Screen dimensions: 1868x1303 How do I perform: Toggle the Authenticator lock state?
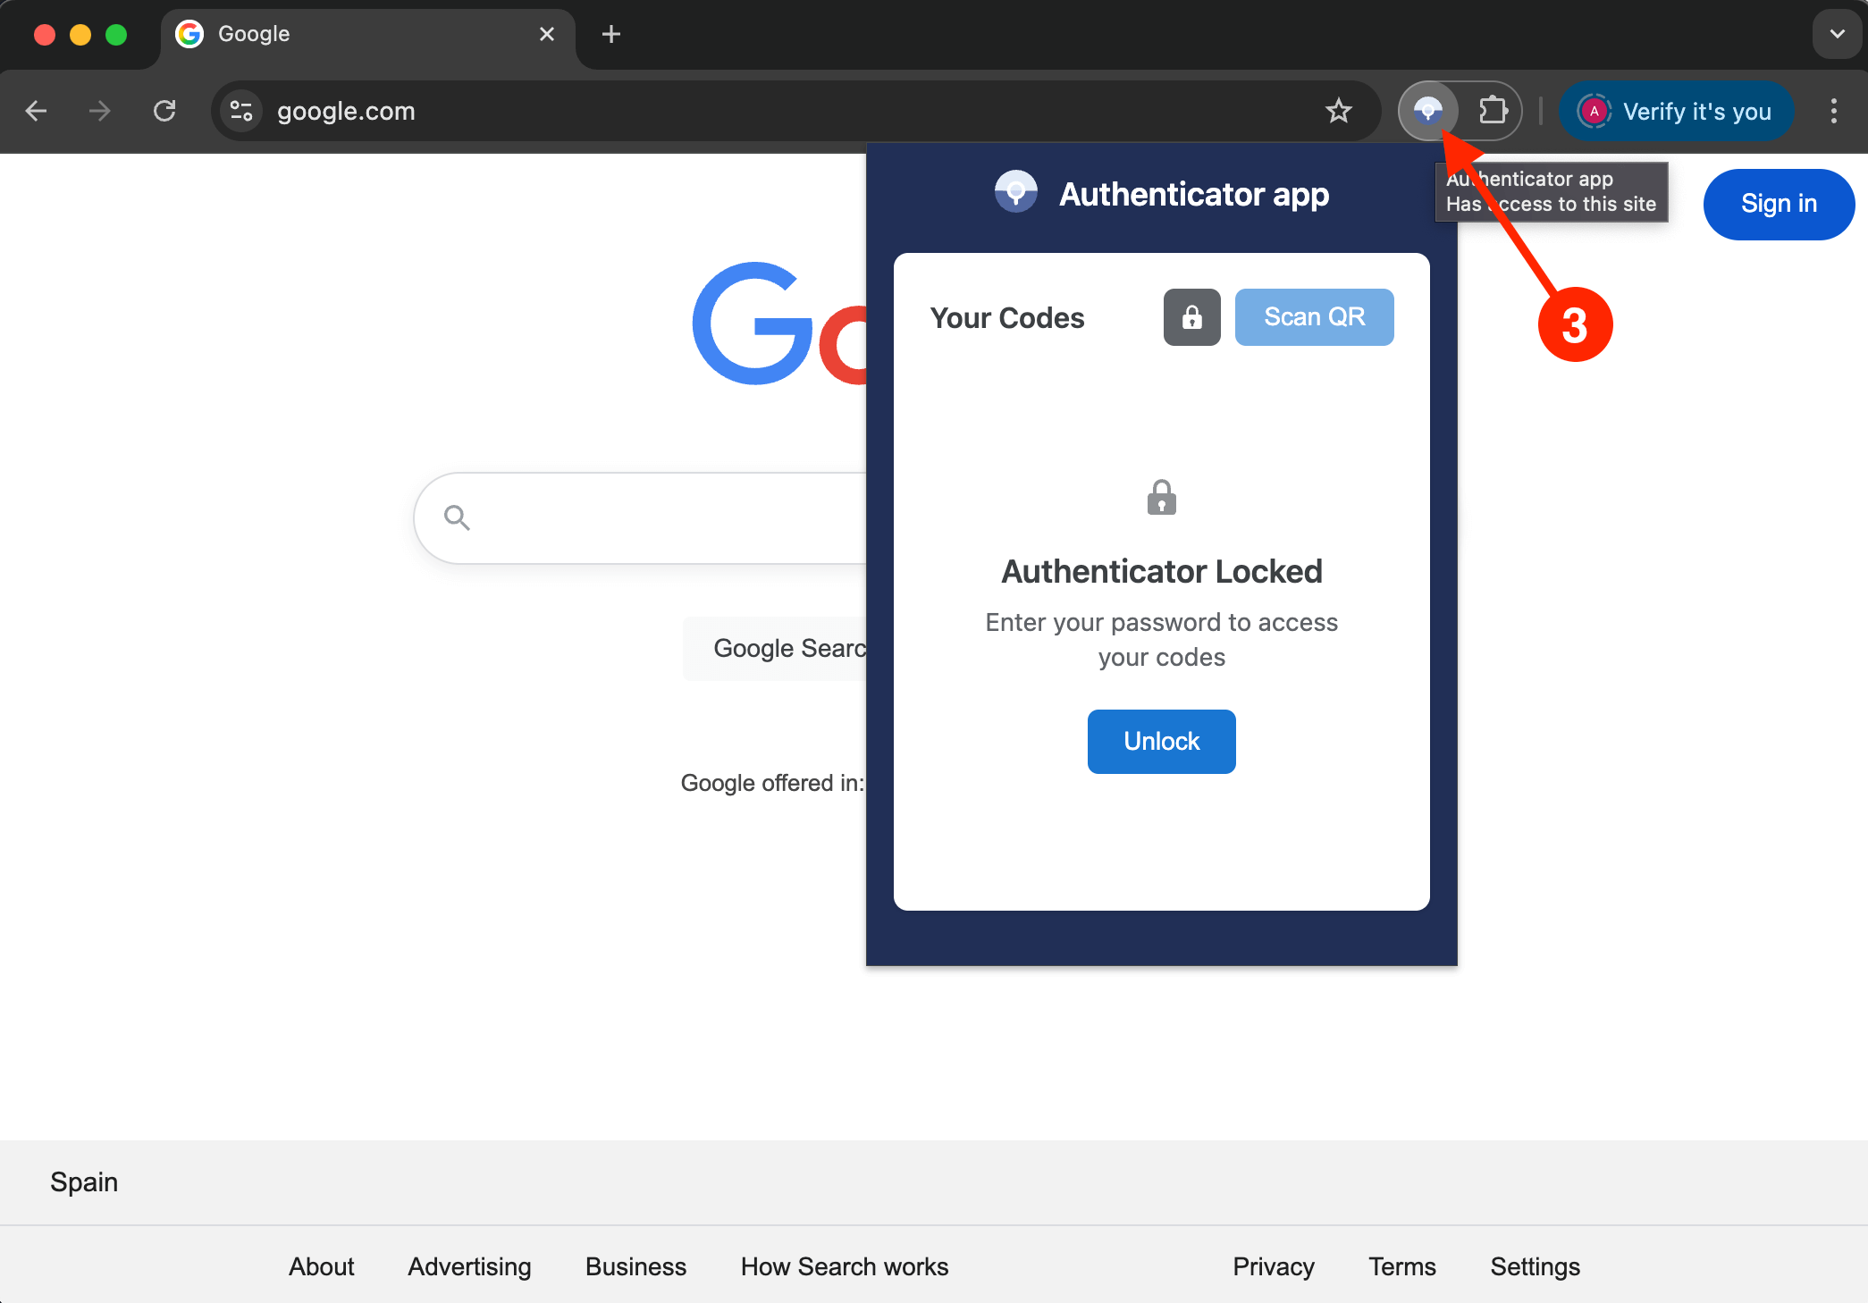(x=1161, y=741)
